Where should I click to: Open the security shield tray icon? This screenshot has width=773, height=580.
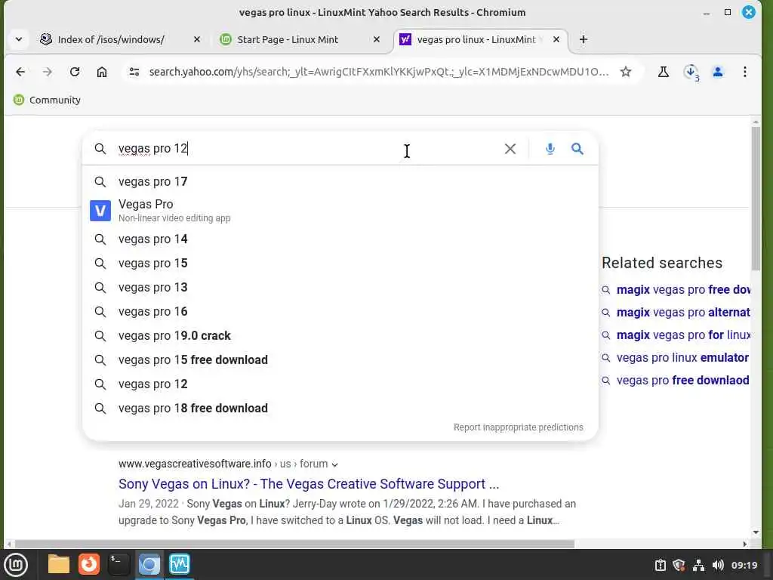[679, 565]
